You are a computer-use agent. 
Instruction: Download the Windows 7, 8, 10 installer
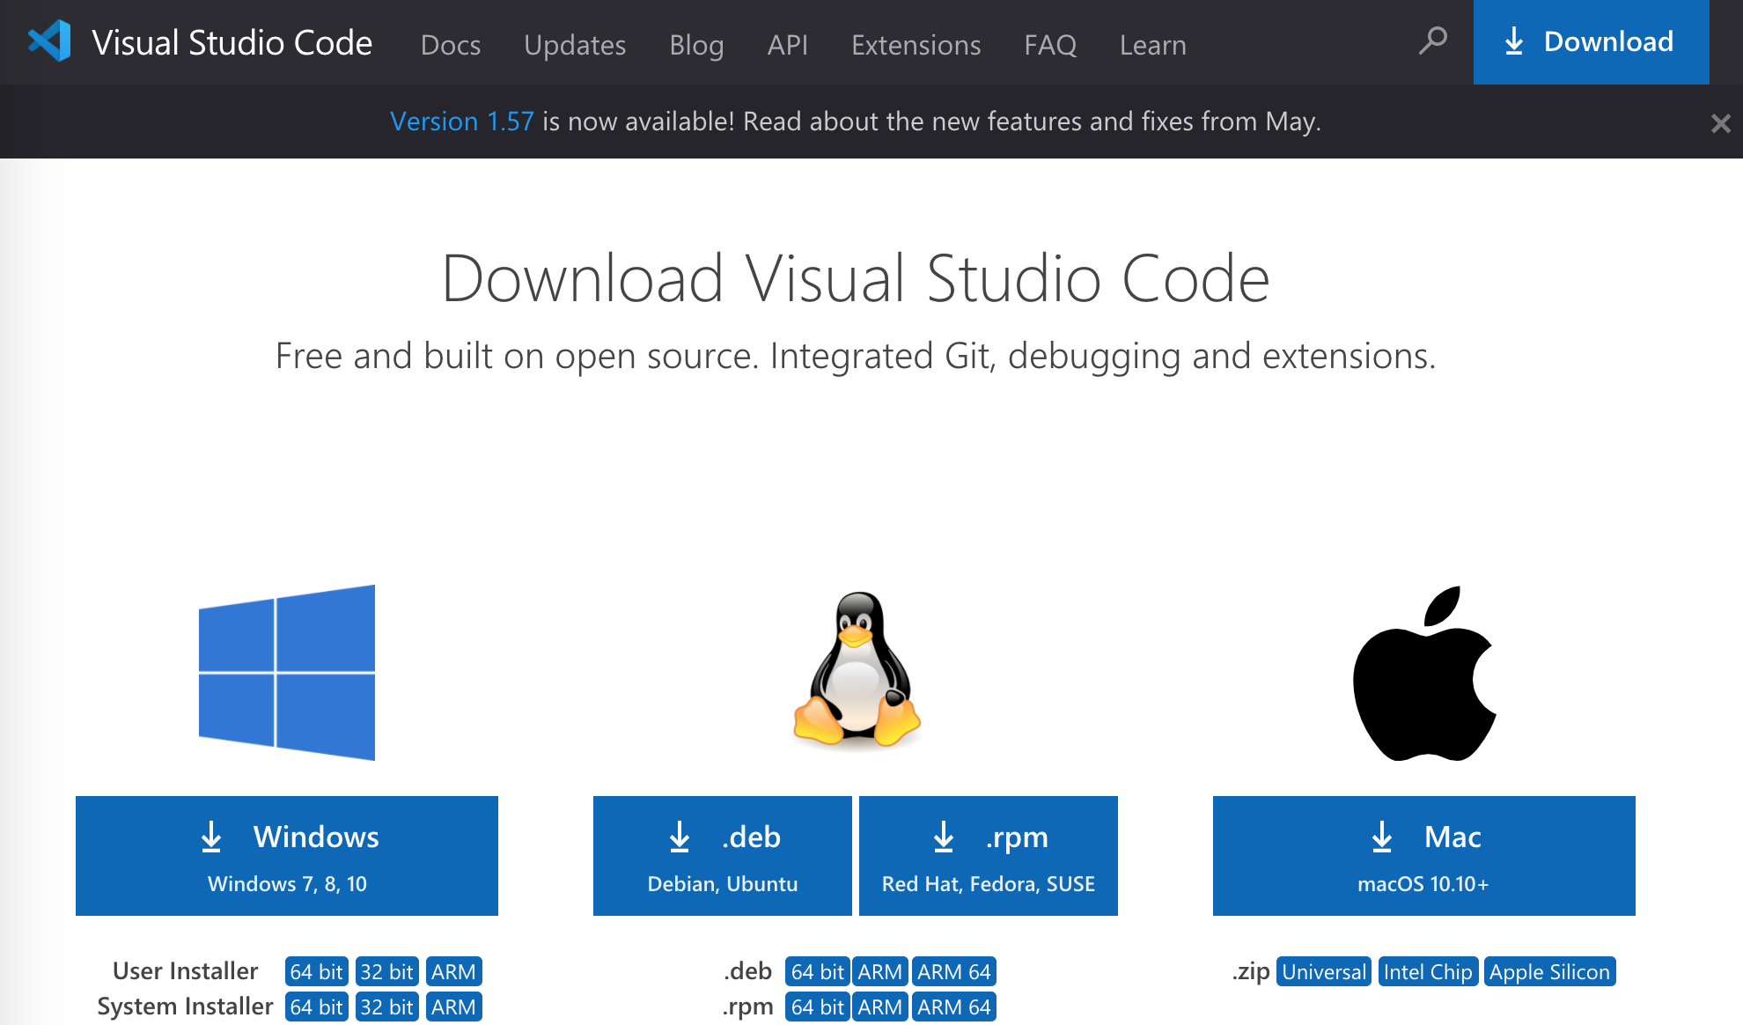[x=287, y=856]
